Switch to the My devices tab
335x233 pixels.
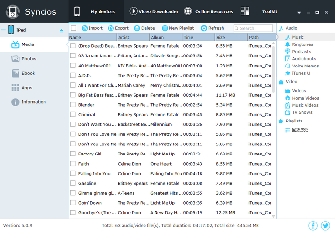tap(96, 11)
